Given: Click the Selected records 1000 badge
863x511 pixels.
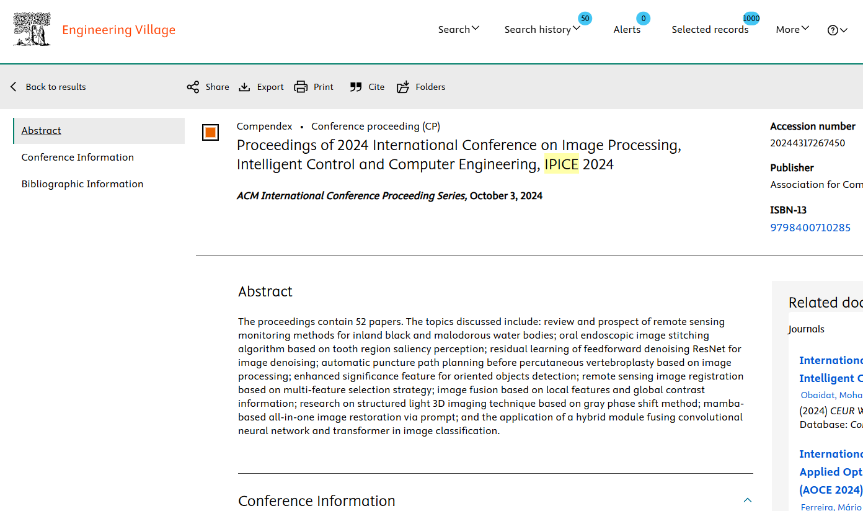Looking at the screenshot, I should (x=751, y=19).
